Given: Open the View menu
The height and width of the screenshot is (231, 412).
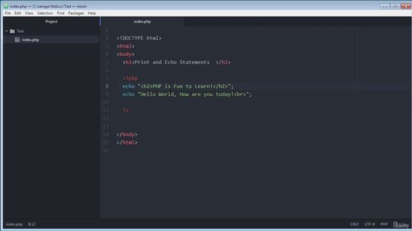Looking at the screenshot, I should click(29, 13).
